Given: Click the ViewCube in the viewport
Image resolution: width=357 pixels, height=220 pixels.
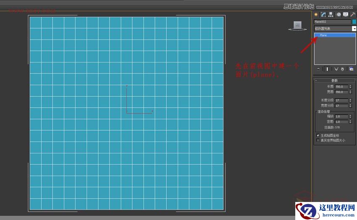Looking at the screenshot, I should point(297,26).
